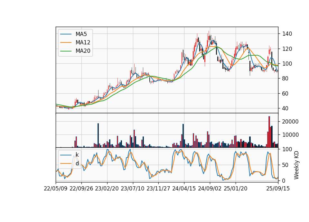Image resolution: width=309 pixels, height=222 pixels.
Task: Click the MA5 legend label
Action: (81, 34)
